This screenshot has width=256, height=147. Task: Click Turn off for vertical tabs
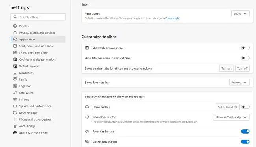click(242, 68)
